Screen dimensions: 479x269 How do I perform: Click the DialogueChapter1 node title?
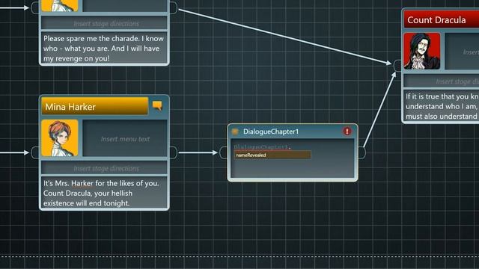[271, 132]
